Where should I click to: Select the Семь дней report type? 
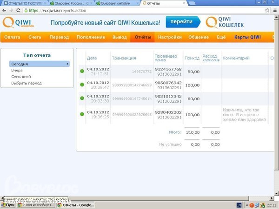coord(21,77)
